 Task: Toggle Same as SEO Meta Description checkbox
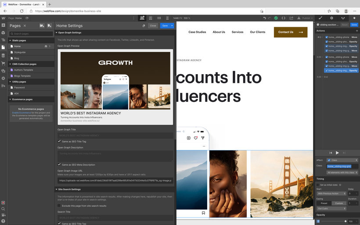(x=59, y=164)
